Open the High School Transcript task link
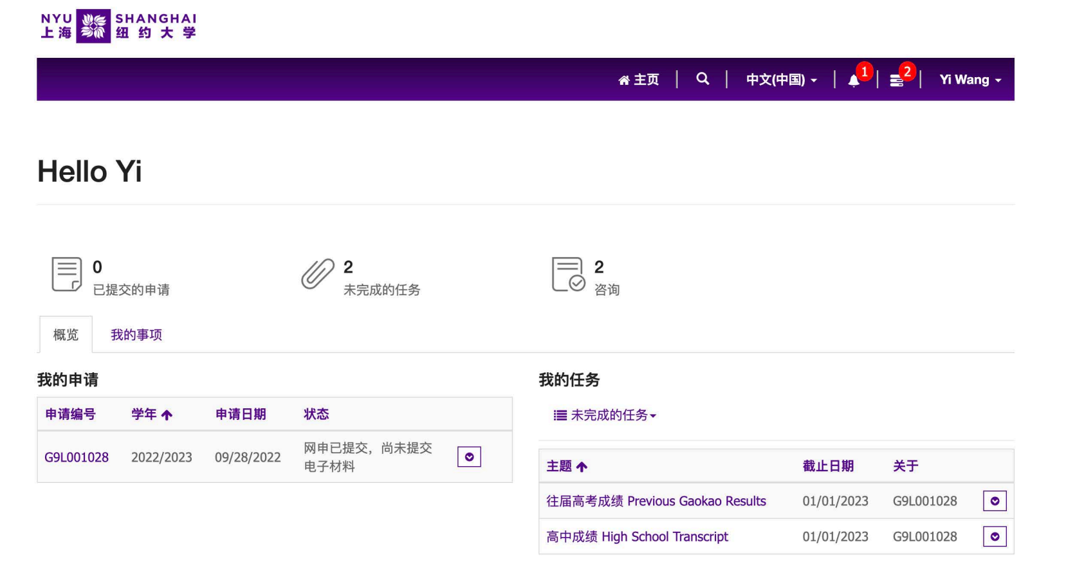The width and height of the screenshot is (1066, 587). point(638,536)
